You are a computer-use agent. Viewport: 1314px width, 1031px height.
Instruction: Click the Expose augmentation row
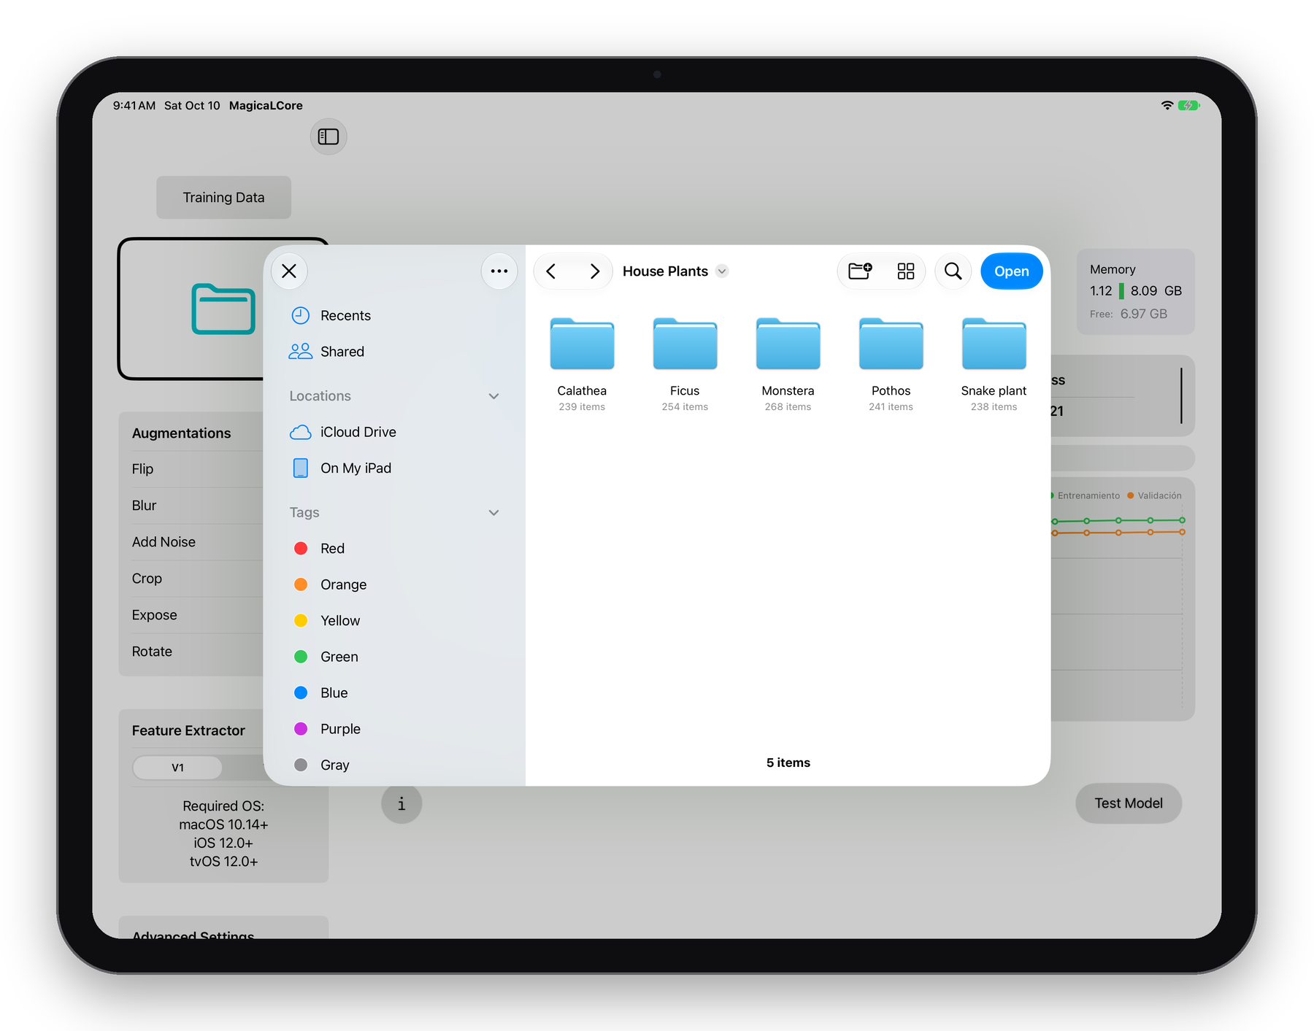[197, 615]
